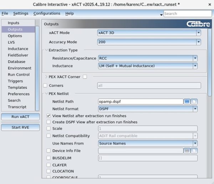
Task: Click the Scale value field
Action: (x=148, y=128)
